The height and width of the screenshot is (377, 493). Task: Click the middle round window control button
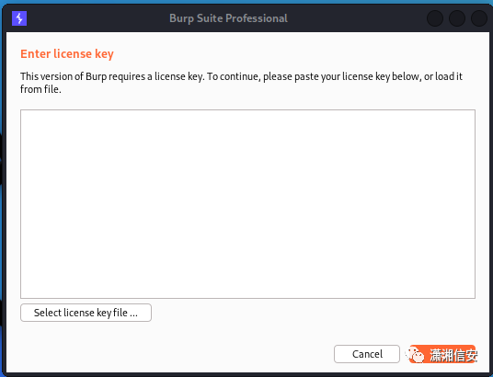coord(457,18)
